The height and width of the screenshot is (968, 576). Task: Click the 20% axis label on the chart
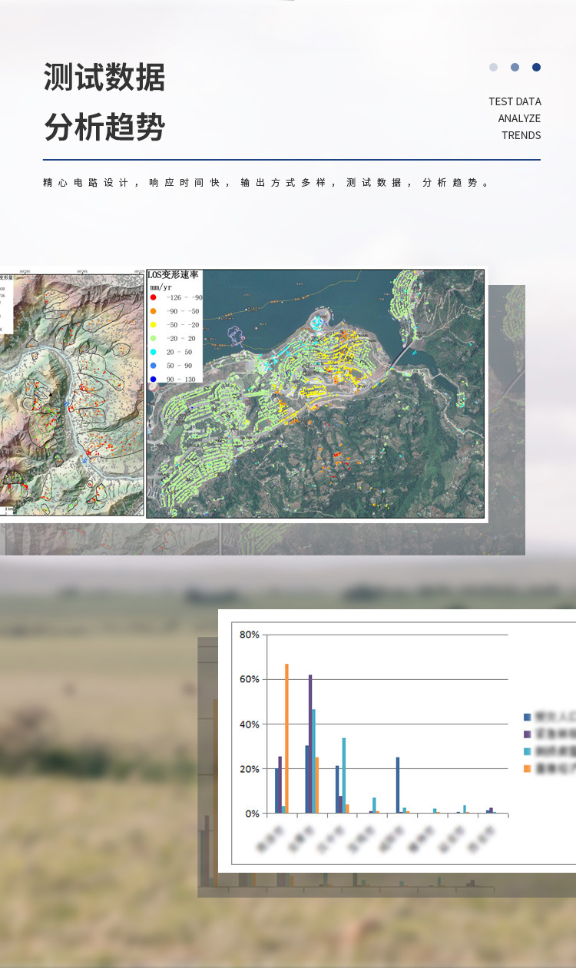250,769
